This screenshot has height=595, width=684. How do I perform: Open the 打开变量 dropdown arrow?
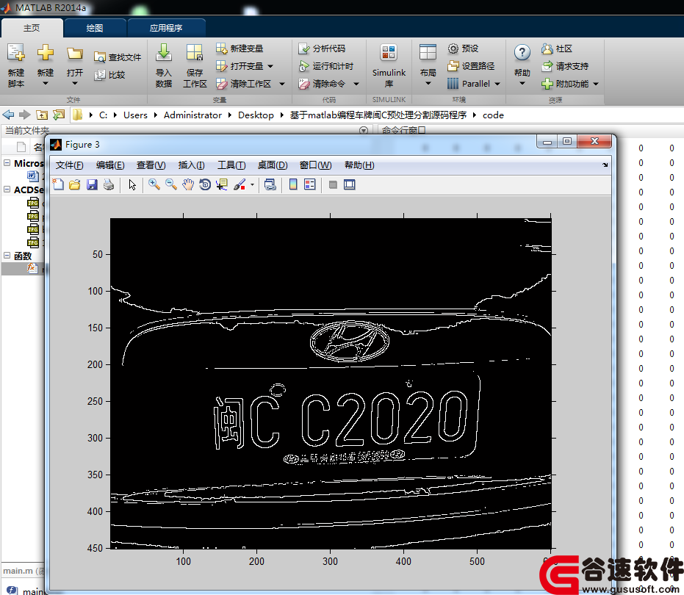click(270, 66)
